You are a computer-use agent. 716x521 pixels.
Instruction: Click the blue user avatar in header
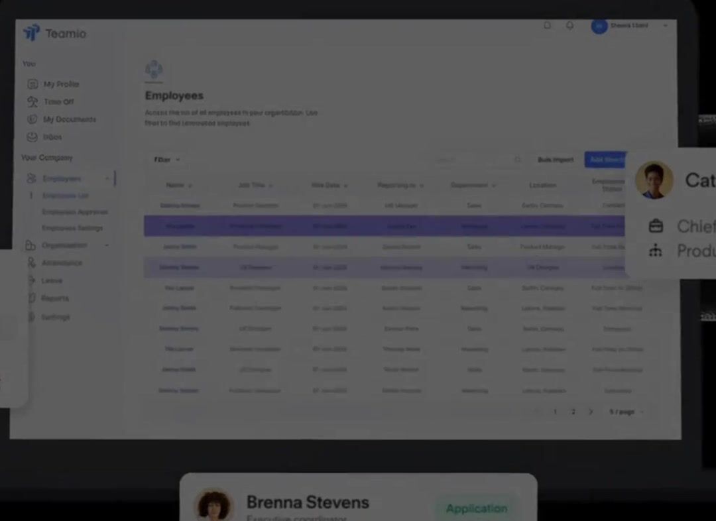(599, 26)
